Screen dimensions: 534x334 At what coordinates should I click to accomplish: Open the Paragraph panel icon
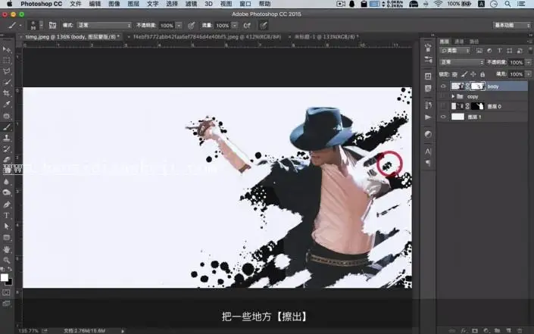(x=428, y=163)
